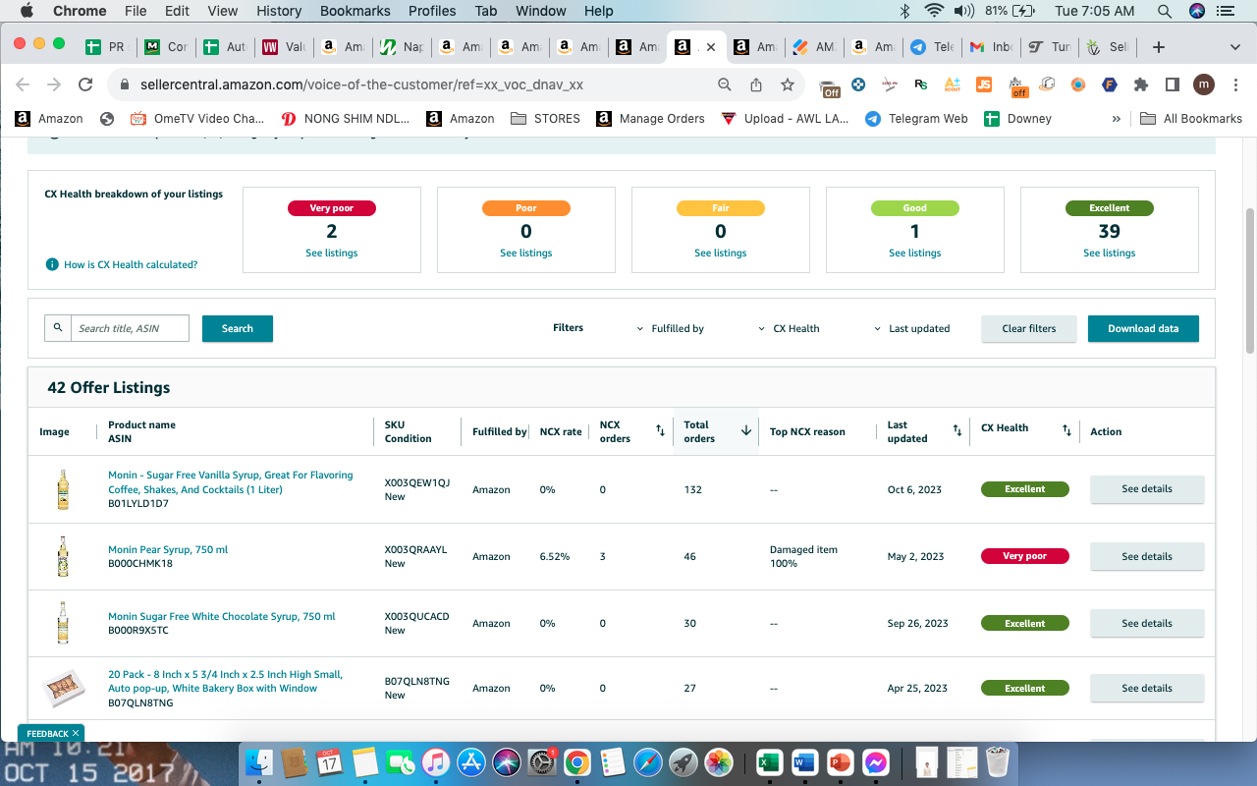Sort by Total orders column arrow
The height and width of the screenshot is (786, 1257).
tap(746, 430)
